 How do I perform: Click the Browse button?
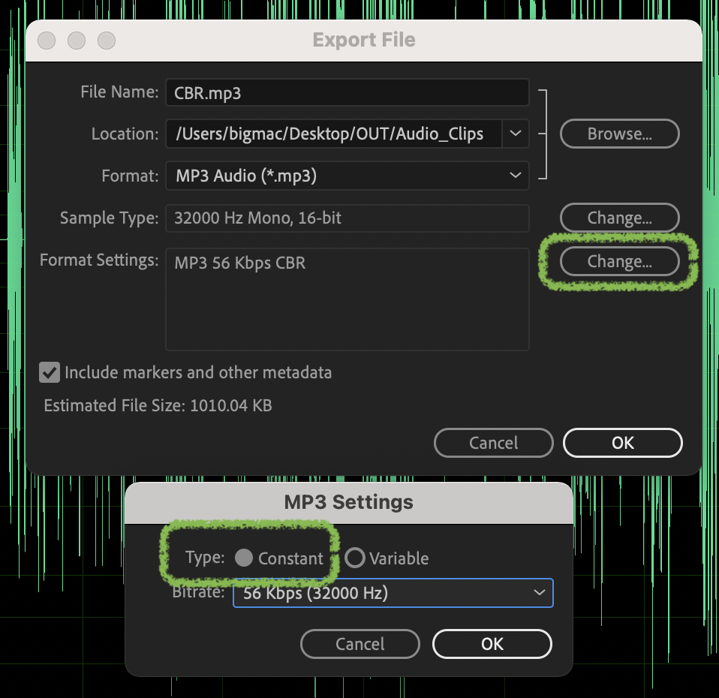pos(619,134)
